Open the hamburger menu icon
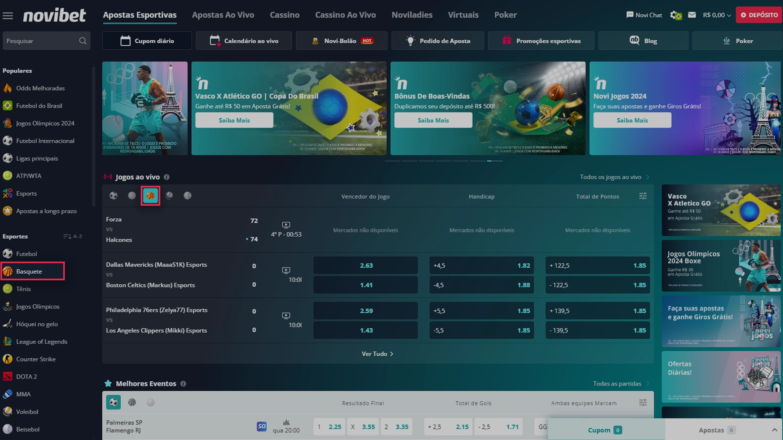 pyautogui.click(x=8, y=15)
